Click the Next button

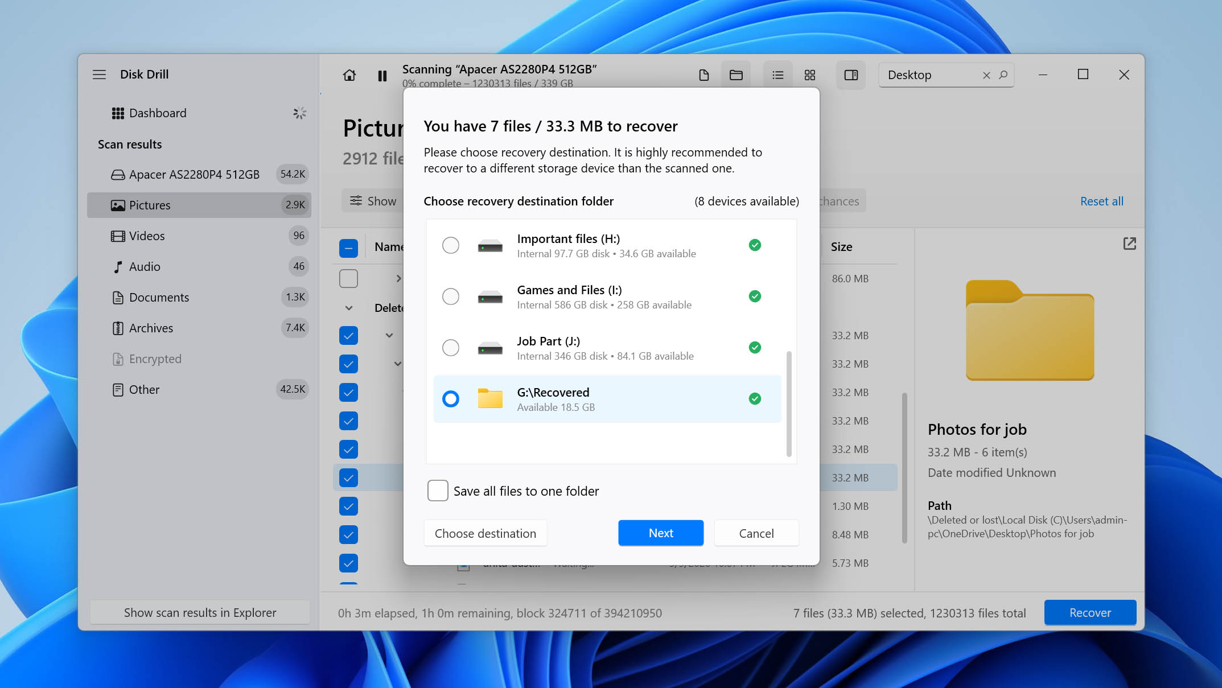pyautogui.click(x=661, y=533)
